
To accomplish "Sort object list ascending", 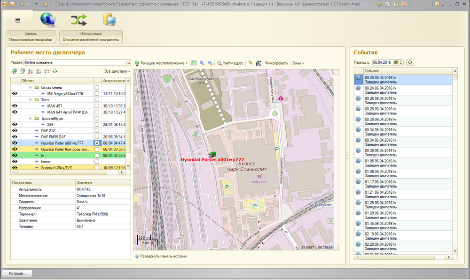I will [x=30, y=71].
